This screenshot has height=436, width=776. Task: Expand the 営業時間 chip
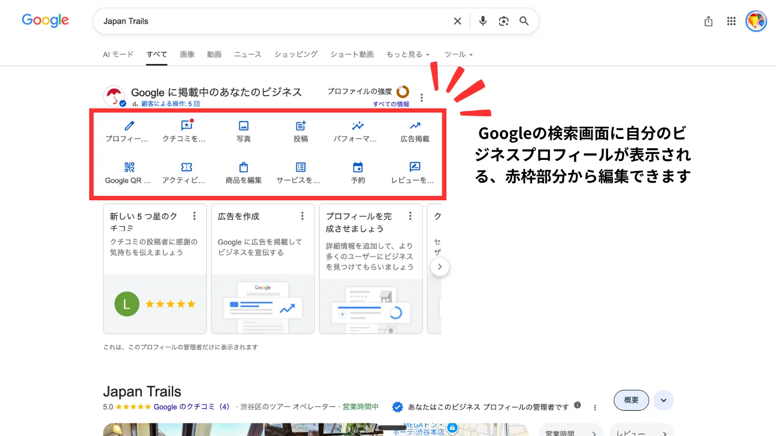tap(570, 432)
